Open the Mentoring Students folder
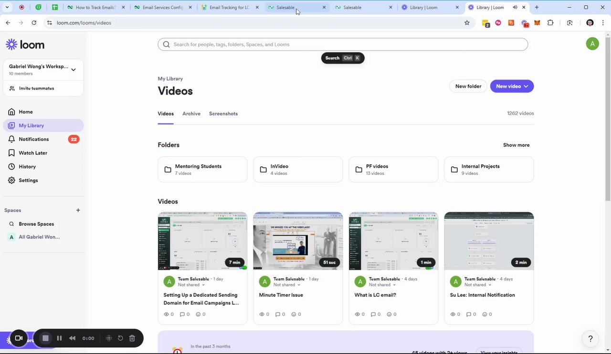Viewport: 611px width, 354px height. point(202,169)
